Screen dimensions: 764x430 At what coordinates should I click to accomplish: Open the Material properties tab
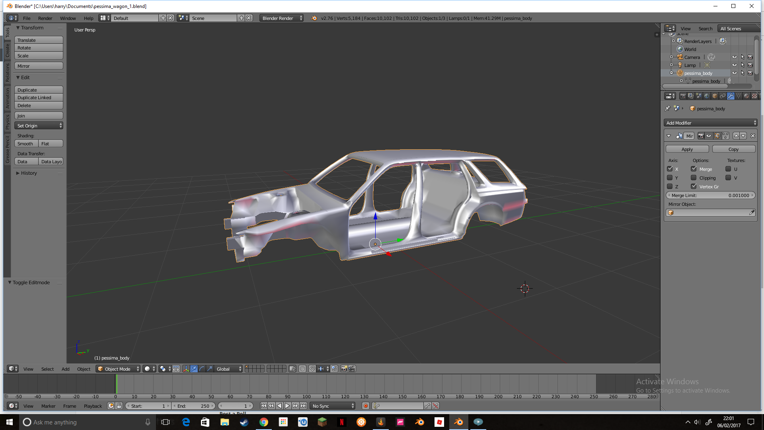(x=746, y=96)
